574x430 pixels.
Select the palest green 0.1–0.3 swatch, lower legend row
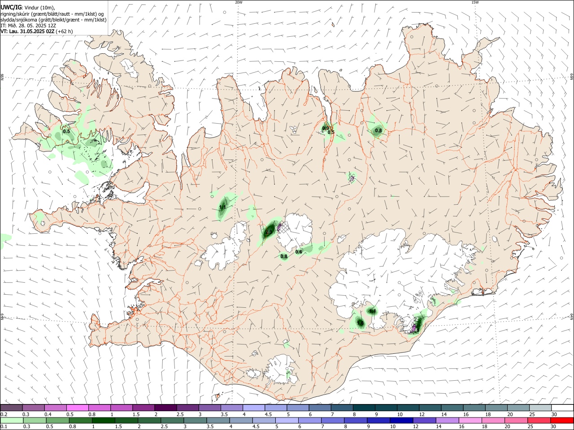click(12, 421)
